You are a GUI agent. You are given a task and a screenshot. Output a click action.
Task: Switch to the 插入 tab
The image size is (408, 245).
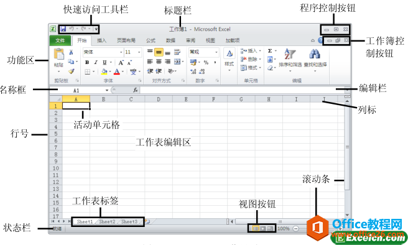tap(102, 40)
